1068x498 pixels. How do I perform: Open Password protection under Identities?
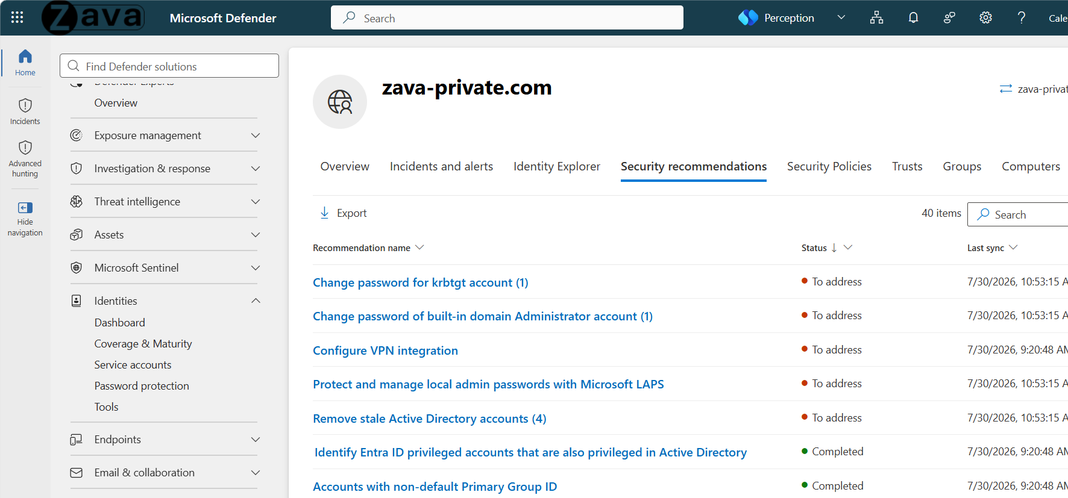(142, 386)
